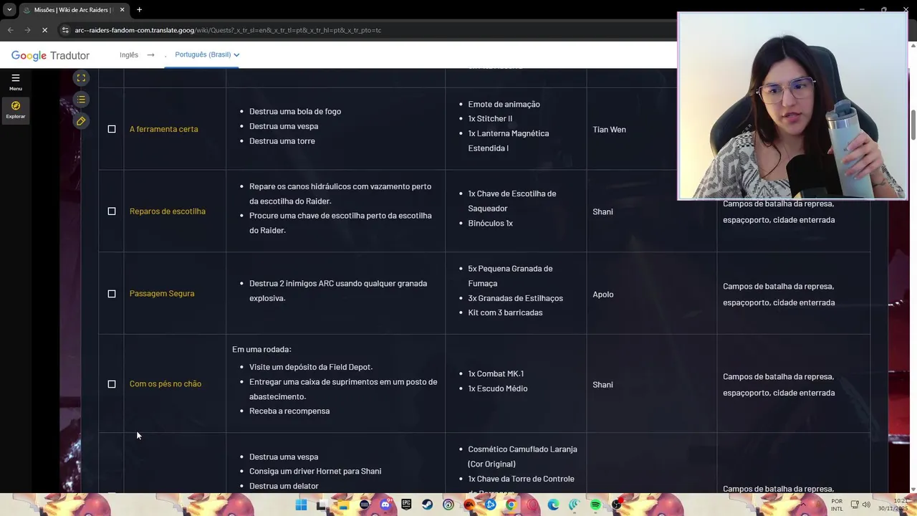
Task: Click Shani in Com os pés no chão row
Action: coord(602,385)
